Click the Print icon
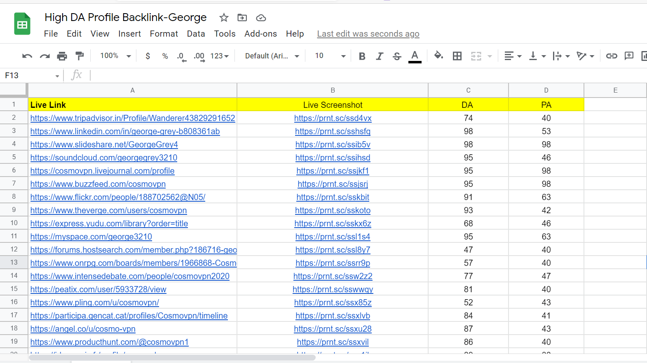Screen dimensions: 647x363 coord(62,56)
